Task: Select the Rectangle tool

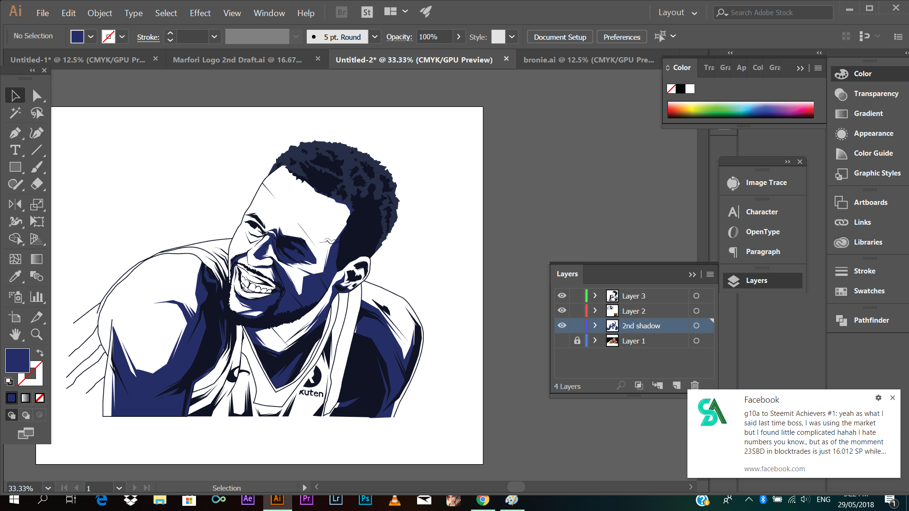Action: click(x=15, y=167)
